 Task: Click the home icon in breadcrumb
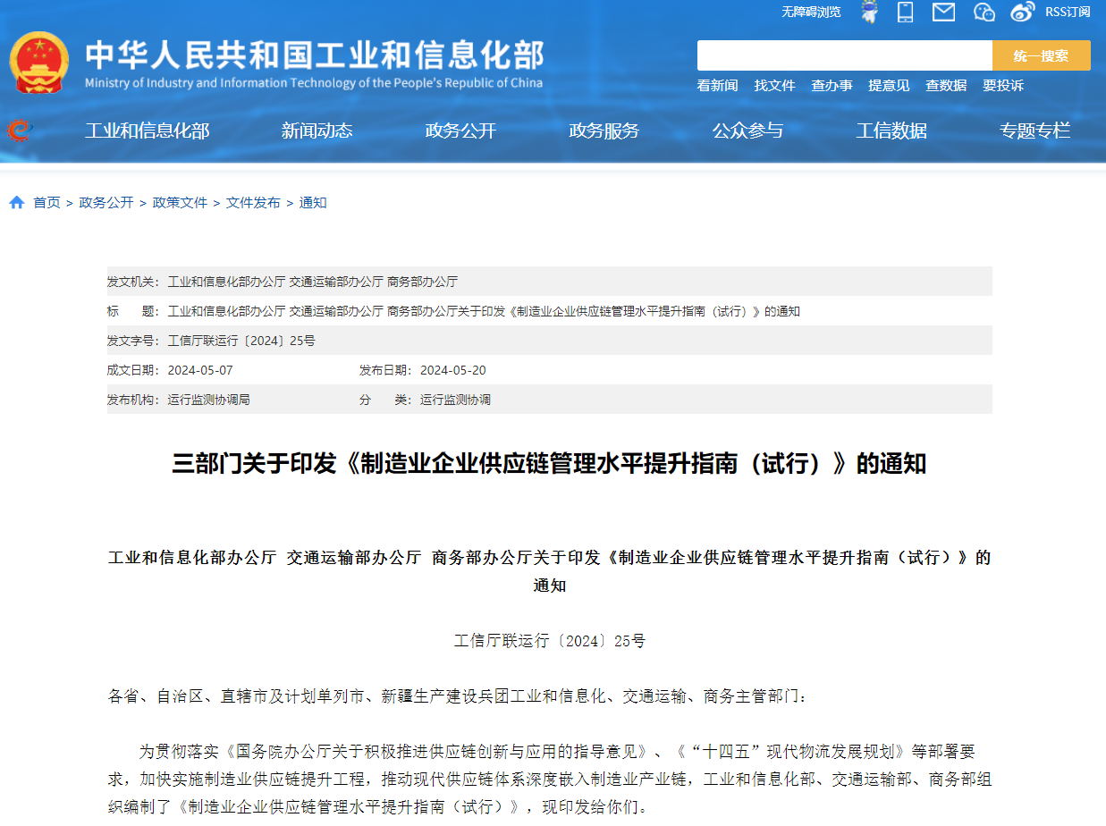pos(17,203)
